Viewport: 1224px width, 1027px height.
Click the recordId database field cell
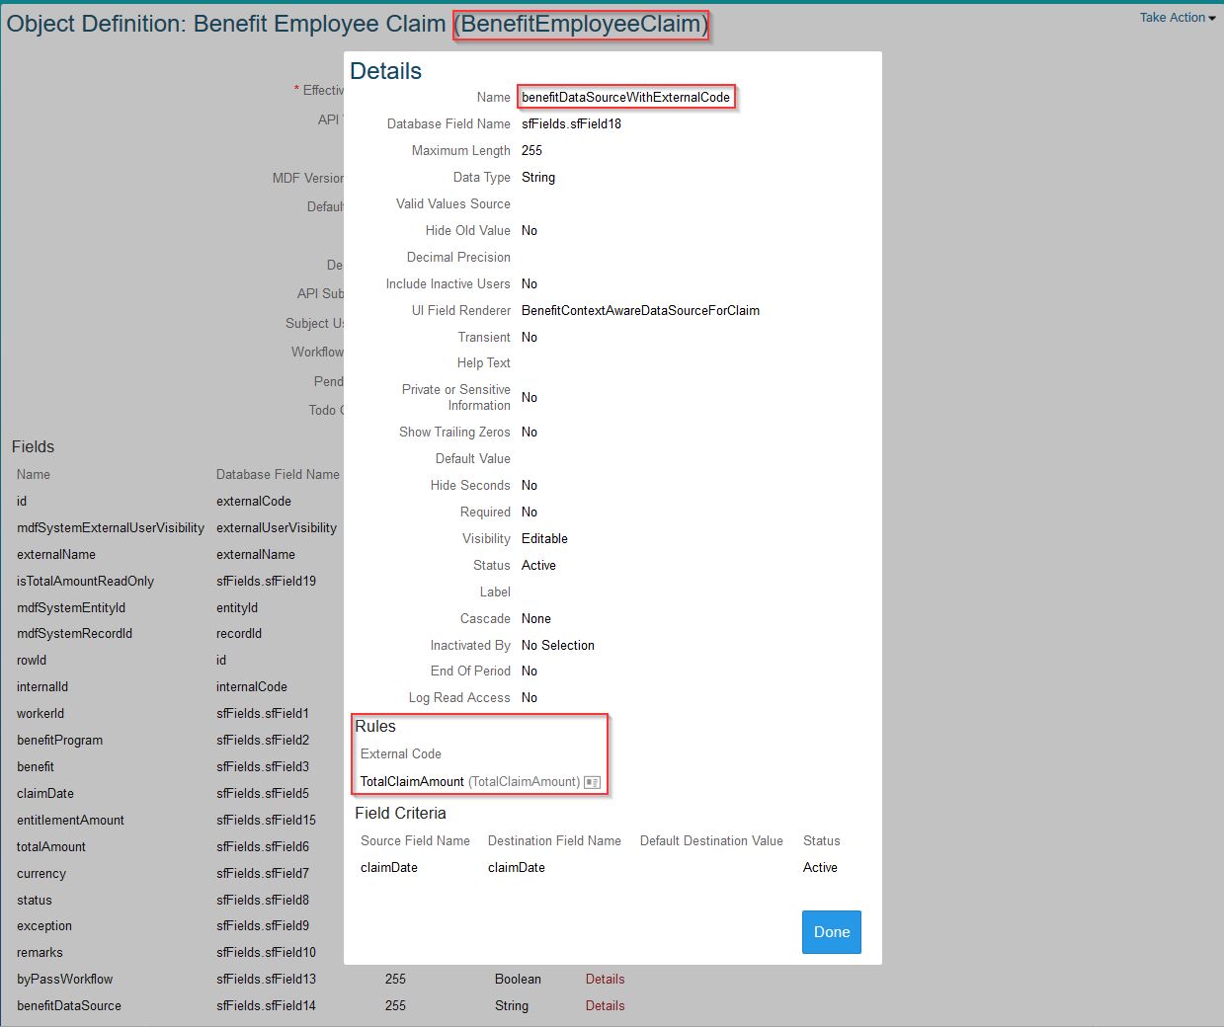click(239, 633)
